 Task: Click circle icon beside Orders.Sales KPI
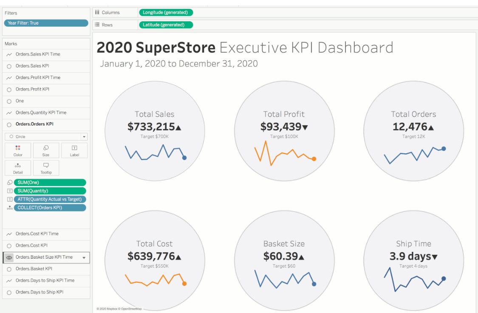[x=9, y=66]
